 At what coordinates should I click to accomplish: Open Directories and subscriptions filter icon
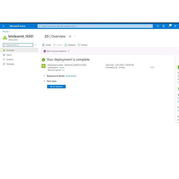click(x=164, y=26)
